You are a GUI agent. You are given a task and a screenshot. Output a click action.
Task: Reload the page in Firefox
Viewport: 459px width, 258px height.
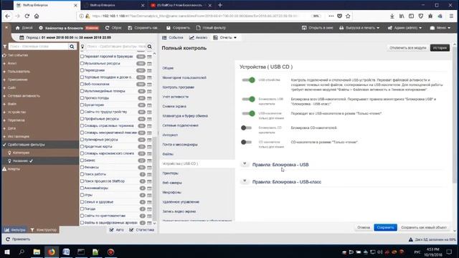27,16
